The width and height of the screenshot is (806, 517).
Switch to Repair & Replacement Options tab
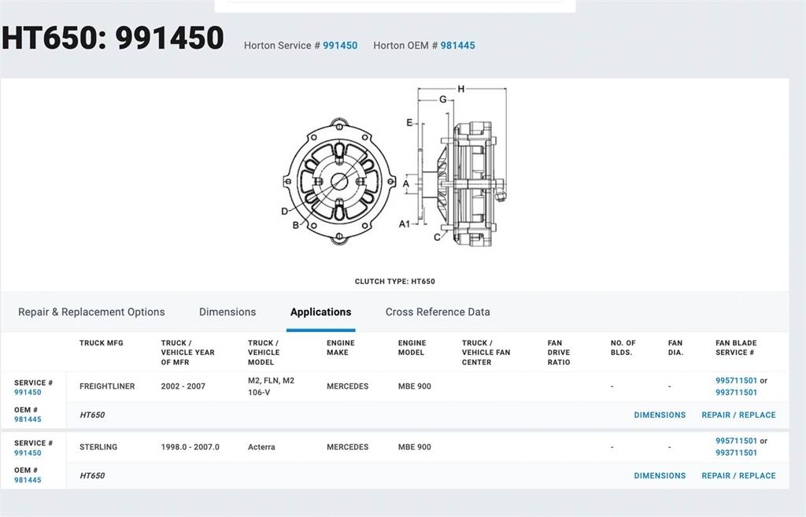click(x=91, y=312)
